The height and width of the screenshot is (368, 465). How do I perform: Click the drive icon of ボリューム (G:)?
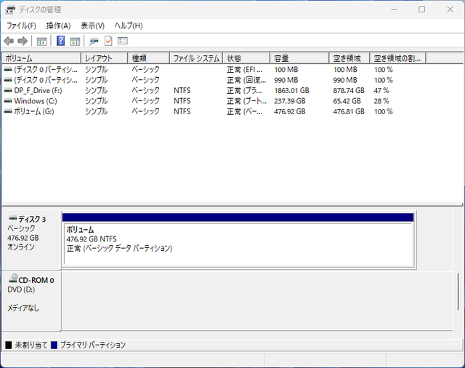pyautogui.click(x=8, y=111)
